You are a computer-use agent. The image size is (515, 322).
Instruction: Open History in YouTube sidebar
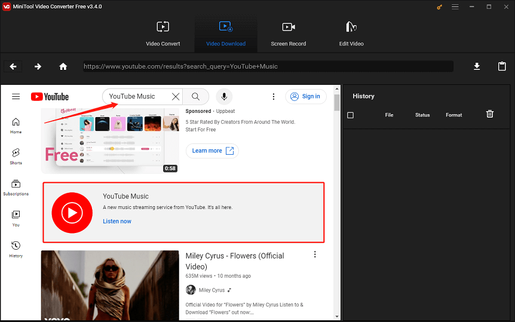coord(16,249)
